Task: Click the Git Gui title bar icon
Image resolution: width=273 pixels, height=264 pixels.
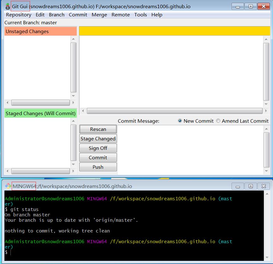Action: point(8,6)
